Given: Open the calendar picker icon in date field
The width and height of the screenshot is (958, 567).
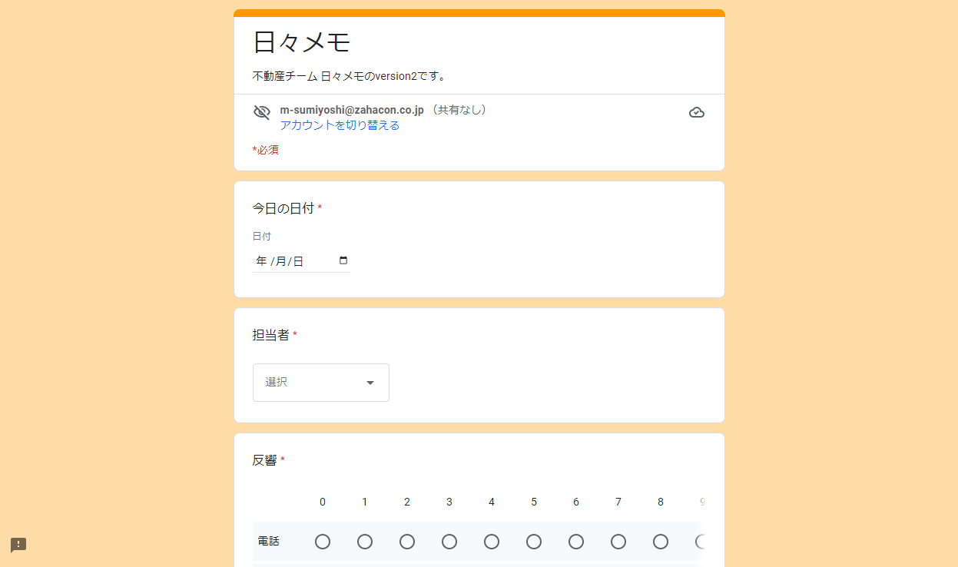Looking at the screenshot, I should (343, 260).
